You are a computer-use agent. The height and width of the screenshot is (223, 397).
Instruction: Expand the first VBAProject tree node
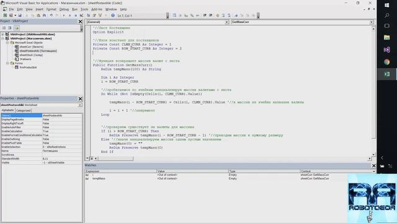point(2,34)
